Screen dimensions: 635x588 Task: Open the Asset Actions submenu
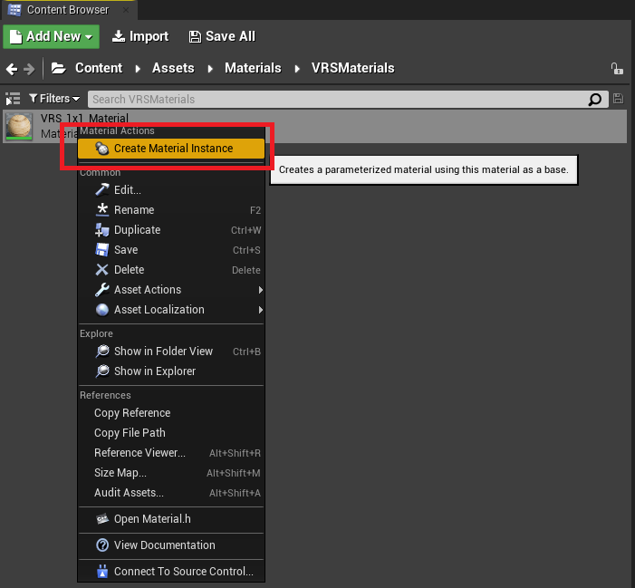171,290
